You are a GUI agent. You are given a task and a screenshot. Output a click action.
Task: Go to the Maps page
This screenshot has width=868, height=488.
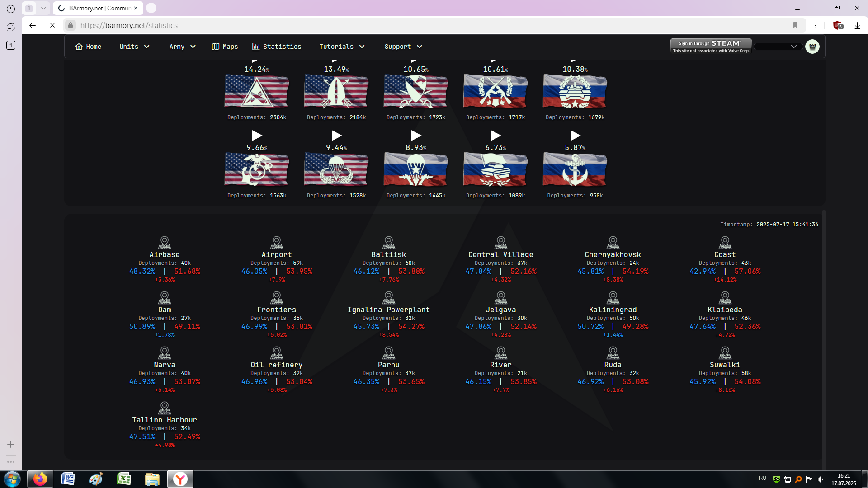click(225, 47)
